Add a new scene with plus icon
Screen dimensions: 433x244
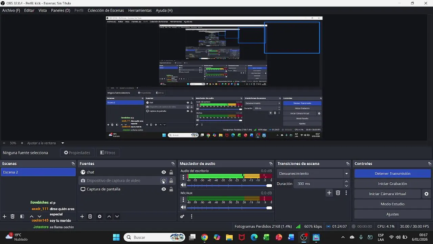pos(4,217)
